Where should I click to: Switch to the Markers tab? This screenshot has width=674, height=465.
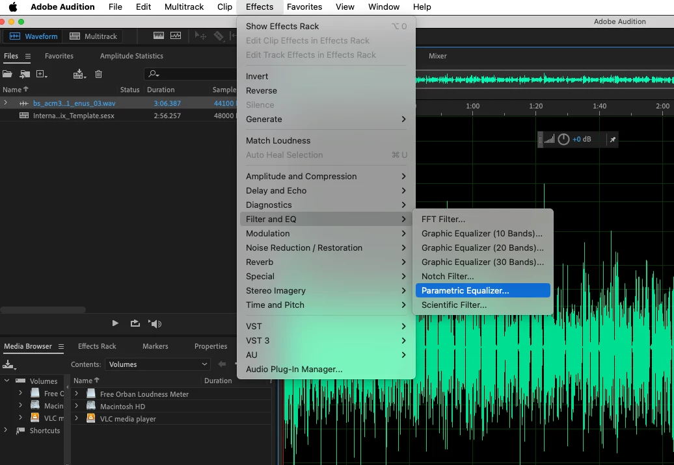click(x=155, y=346)
